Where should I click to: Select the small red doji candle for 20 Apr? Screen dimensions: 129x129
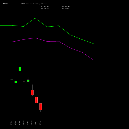[24, 82]
